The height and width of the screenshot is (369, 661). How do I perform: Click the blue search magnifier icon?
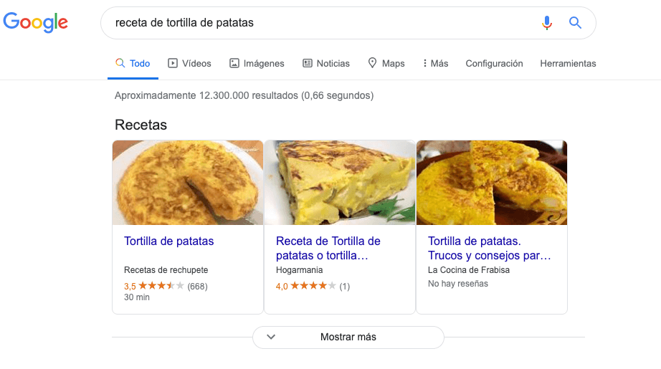click(575, 23)
